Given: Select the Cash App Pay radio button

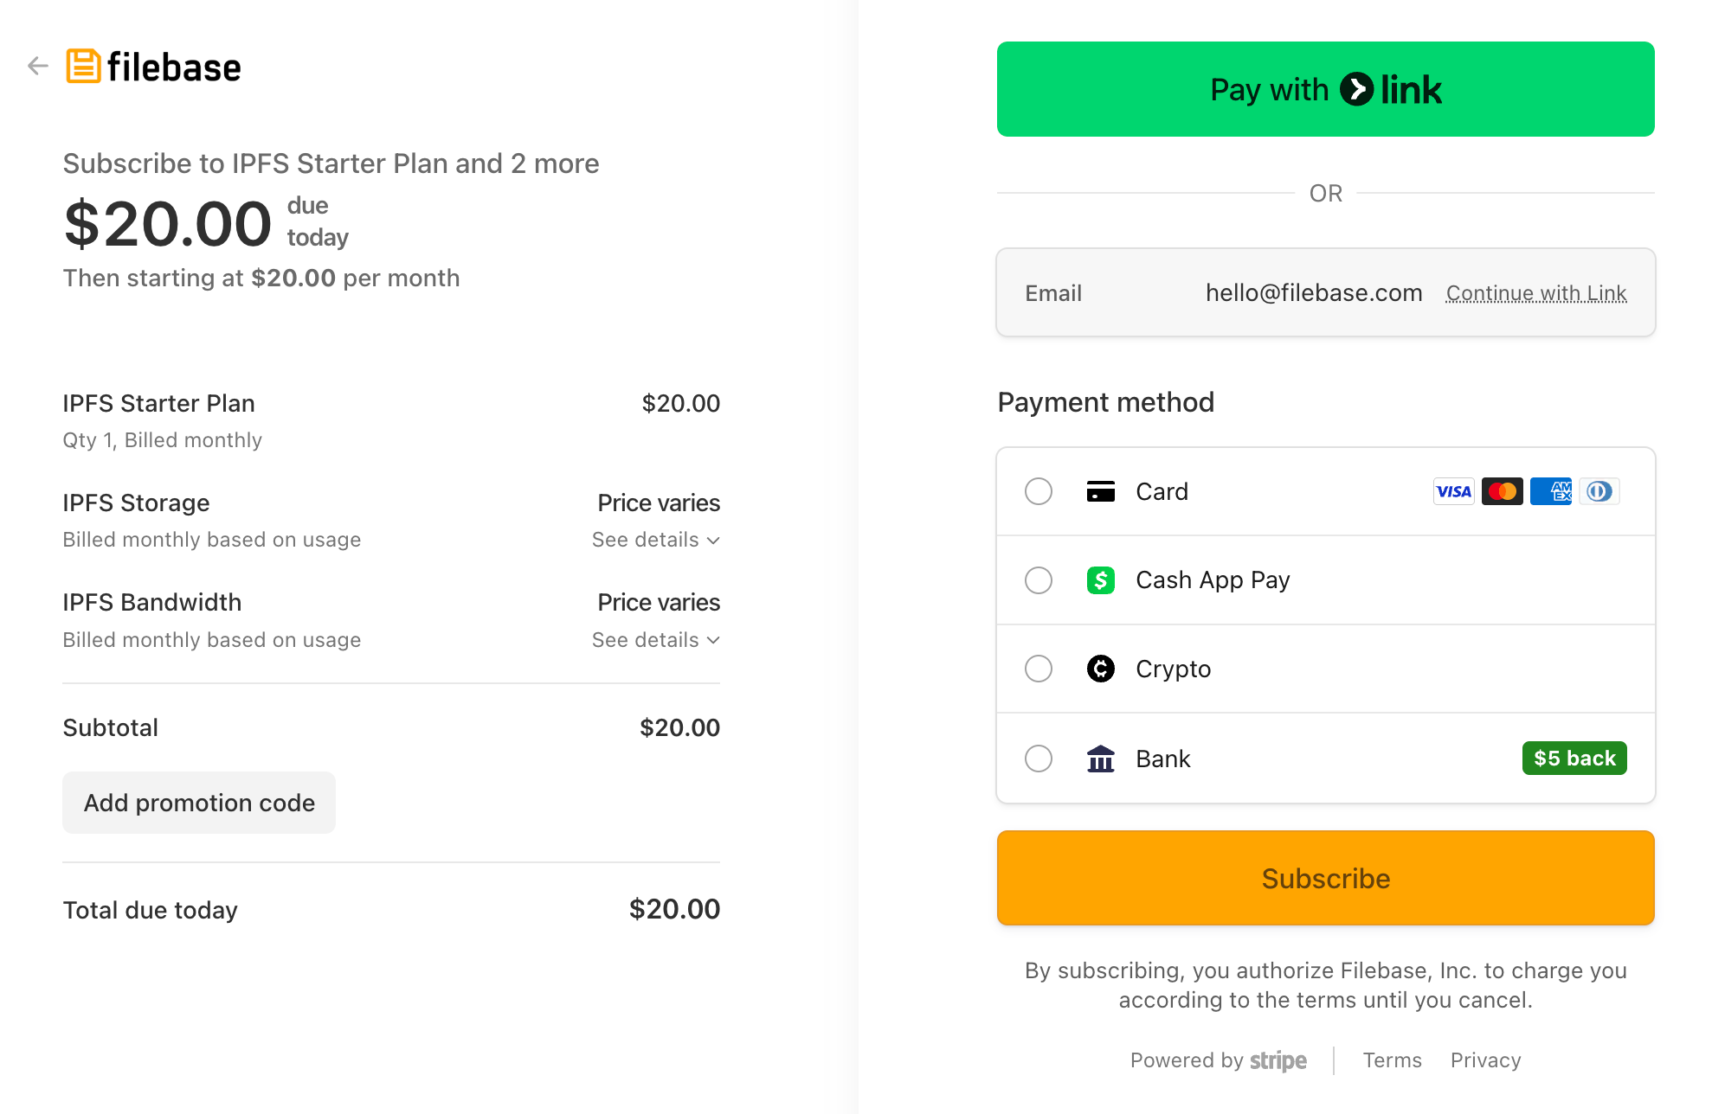Looking at the screenshot, I should coord(1038,579).
